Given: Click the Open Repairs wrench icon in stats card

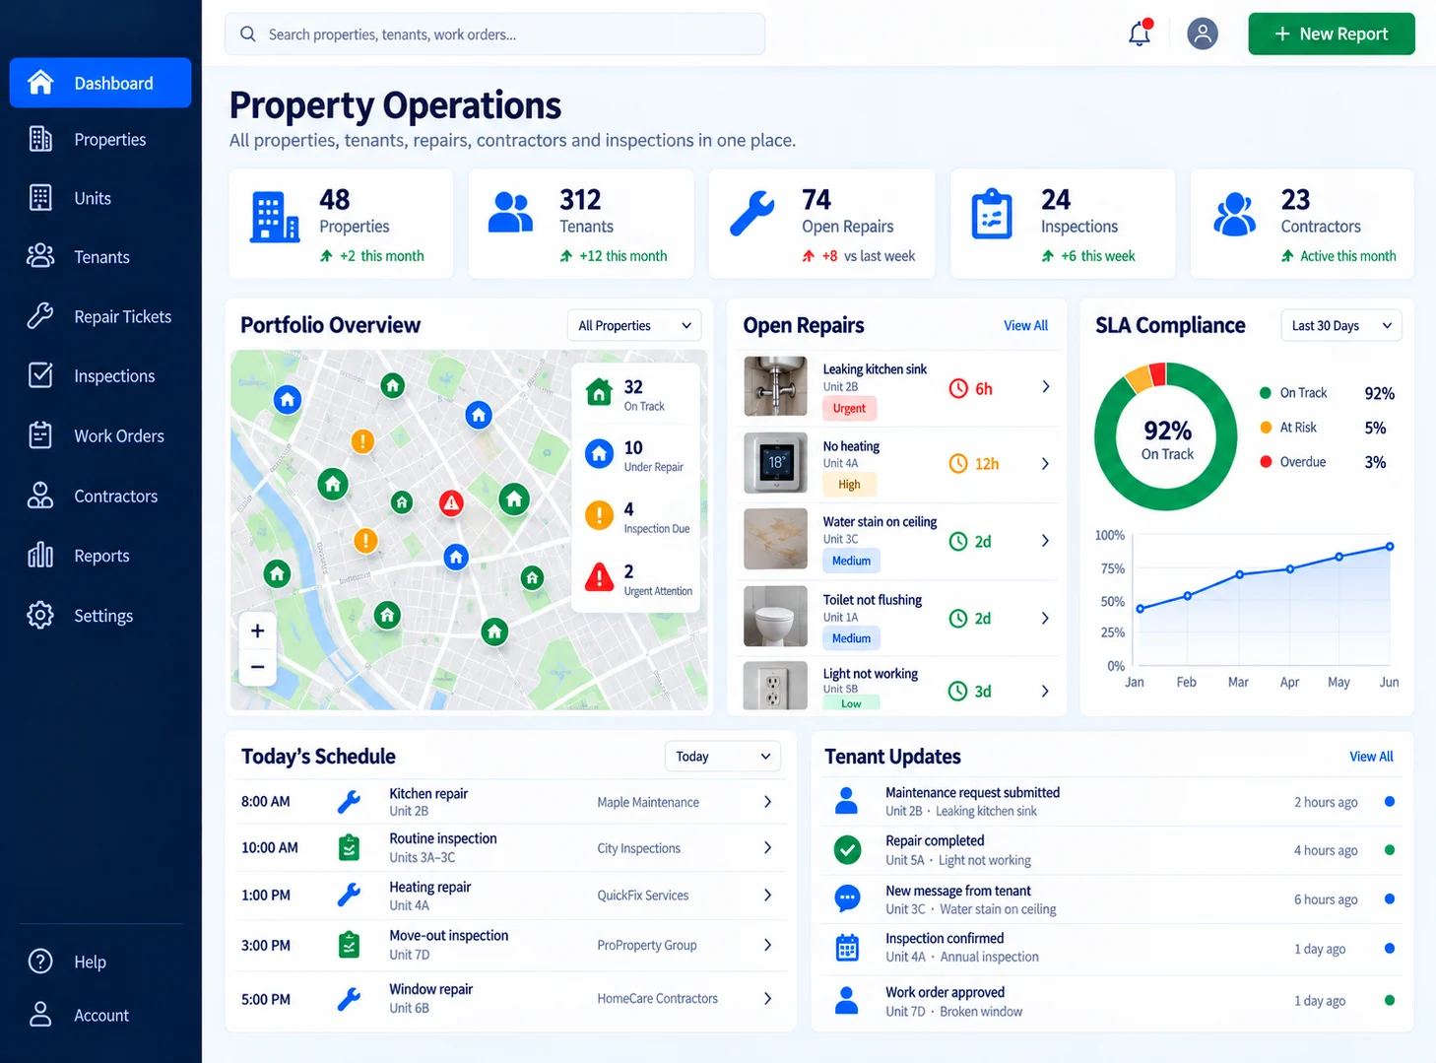Looking at the screenshot, I should (x=751, y=214).
